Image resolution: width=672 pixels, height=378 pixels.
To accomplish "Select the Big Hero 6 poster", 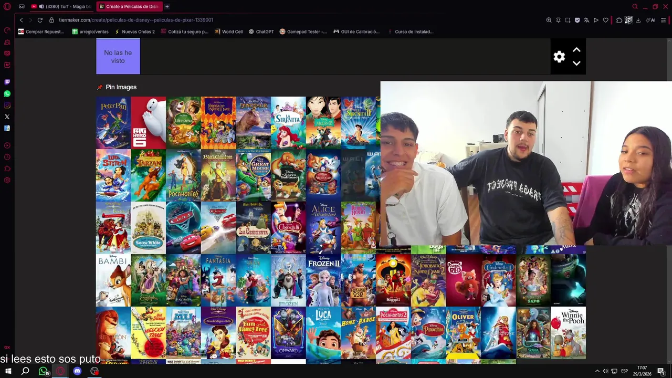I will click(x=148, y=123).
